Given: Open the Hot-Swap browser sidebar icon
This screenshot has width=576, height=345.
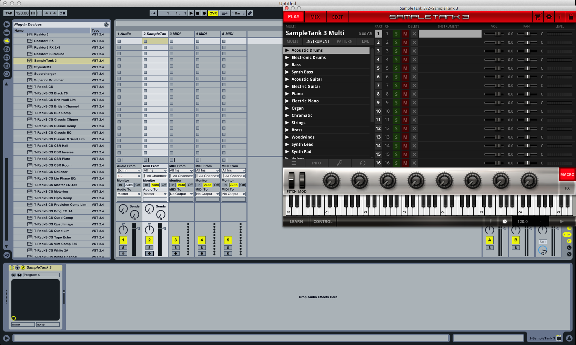Looking at the screenshot, I should click(x=7, y=74).
